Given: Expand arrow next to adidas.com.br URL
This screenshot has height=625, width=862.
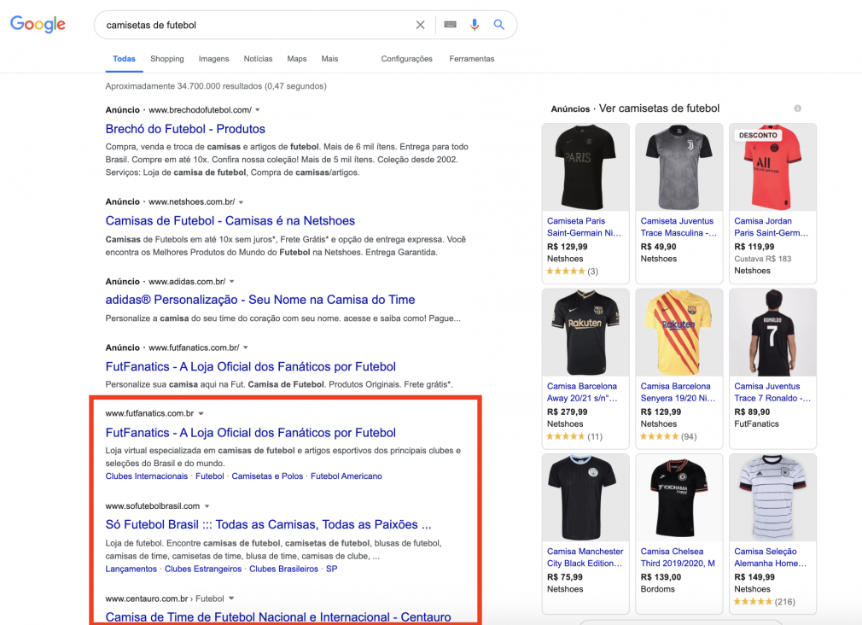Looking at the screenshot, I should click(x=232, y=282).
